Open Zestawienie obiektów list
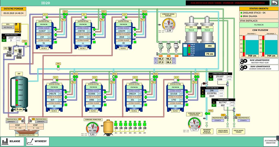Screen dimensions: 279x147 pyautogui.click(x=270, y=142)
